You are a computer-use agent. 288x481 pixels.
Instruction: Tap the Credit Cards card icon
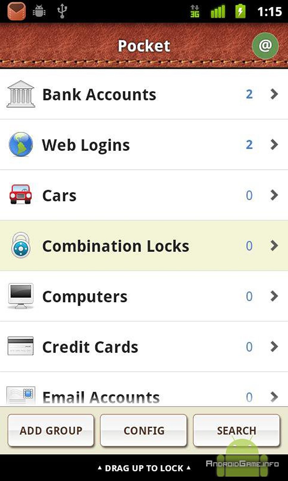point(21,346)
